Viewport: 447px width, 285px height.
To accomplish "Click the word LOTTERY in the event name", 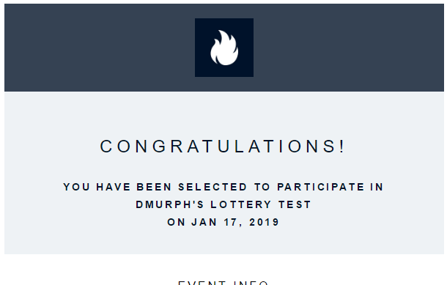I will 241,204.
